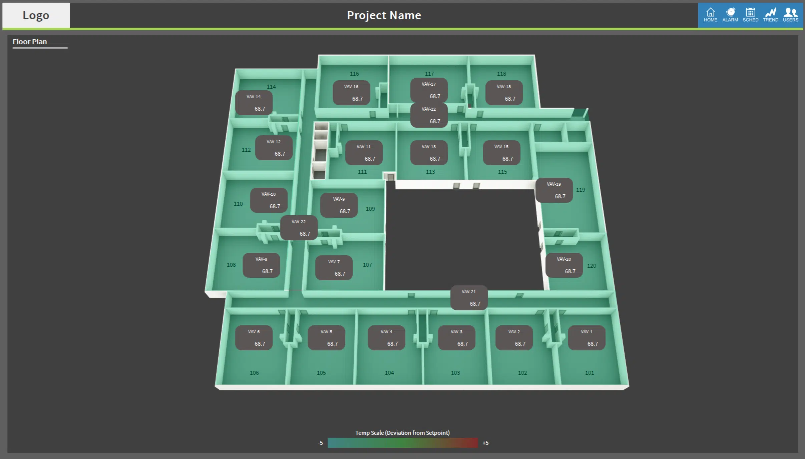This screenshot has height=459, width=805.
Task: Open the ALARM bell icon
Action: coord(730,15)
